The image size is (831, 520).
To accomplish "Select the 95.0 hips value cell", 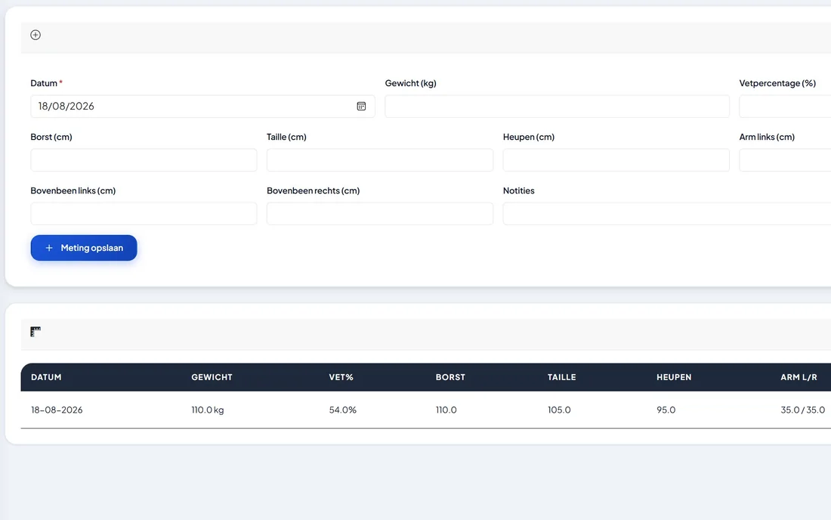I will 666,410.
